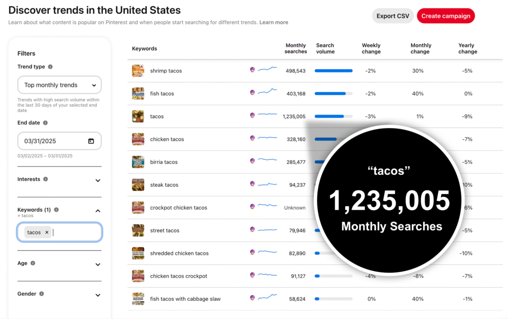This screenshot has width=508, height=319.
Task: Click the fish tacos thumbnail image
Action: coord(138,93)
